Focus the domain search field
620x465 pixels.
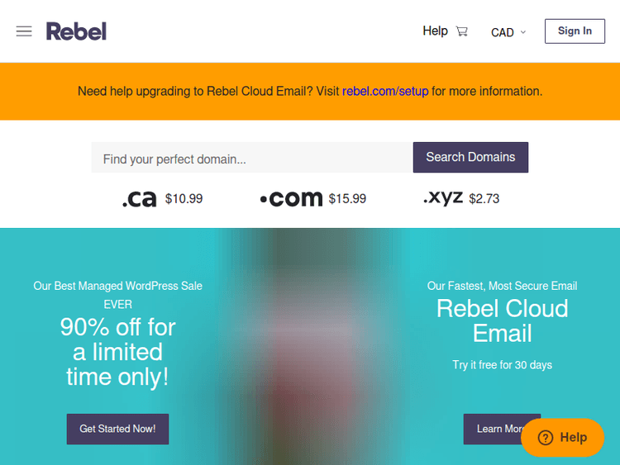point(252,158)
